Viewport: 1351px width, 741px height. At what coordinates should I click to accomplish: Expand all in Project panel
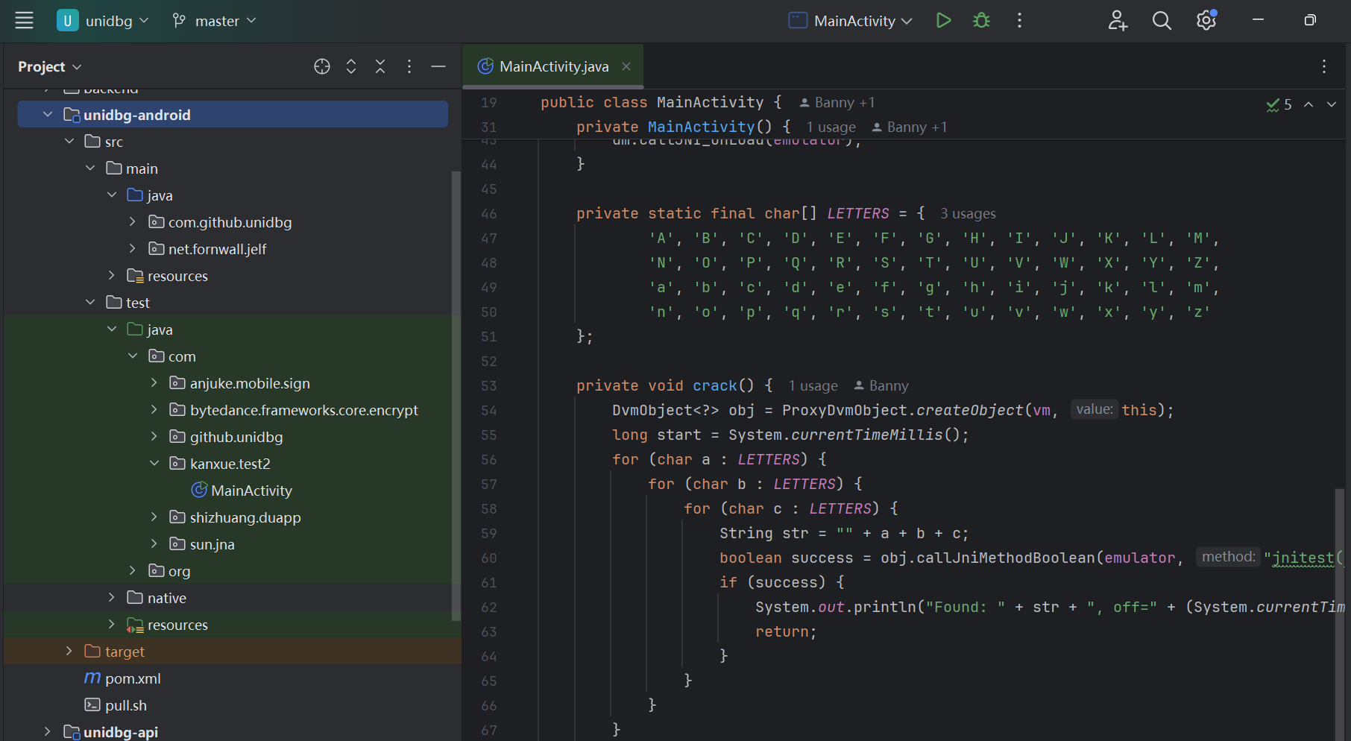click(351, 66)
